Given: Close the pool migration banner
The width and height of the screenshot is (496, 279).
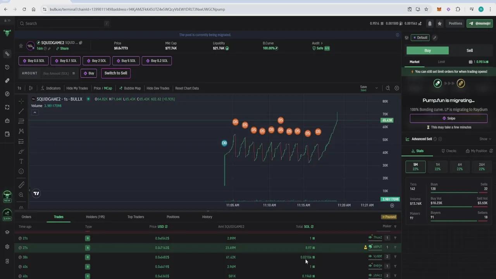Looking at the screenshot, I should [x=397, y=35].
